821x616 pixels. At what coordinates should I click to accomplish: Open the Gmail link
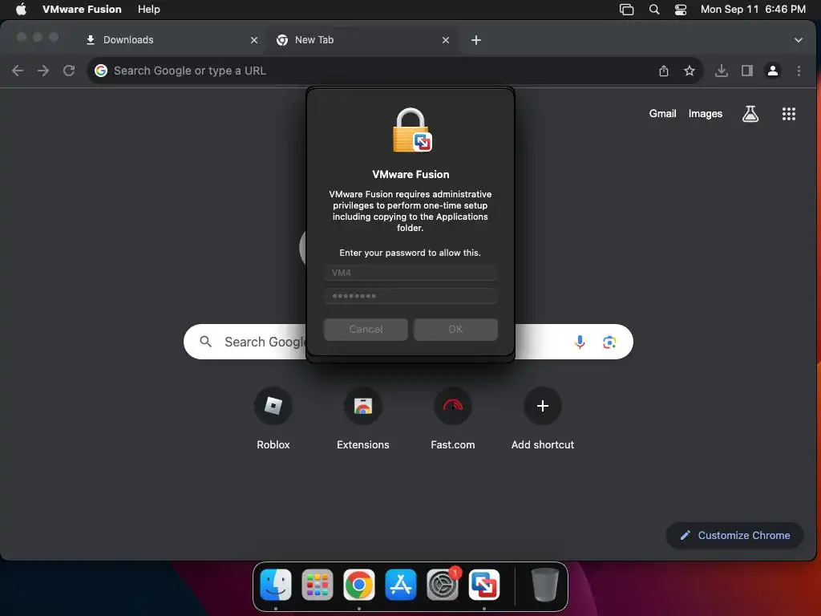(x=662, y=114)
